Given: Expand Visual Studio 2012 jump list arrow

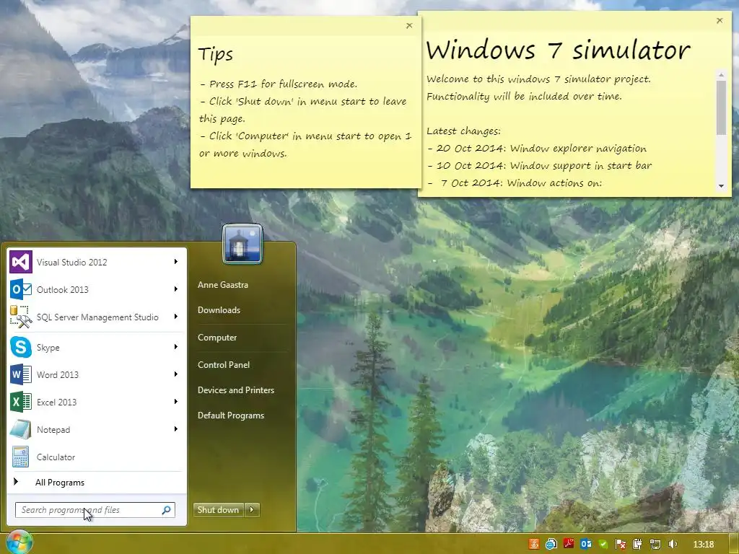Looking at the screenshot, I should coord(176,261).
